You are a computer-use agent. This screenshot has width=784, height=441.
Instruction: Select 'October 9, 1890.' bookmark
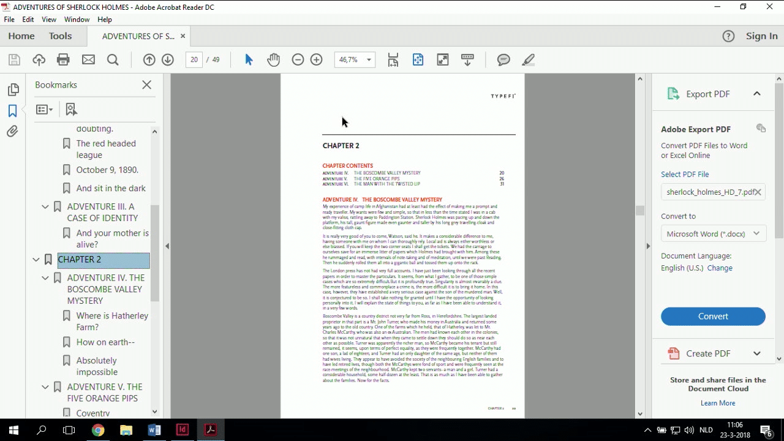(107, 170)
